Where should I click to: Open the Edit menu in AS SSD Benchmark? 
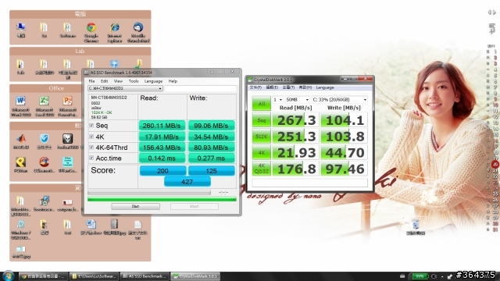[x=104, y=81]
